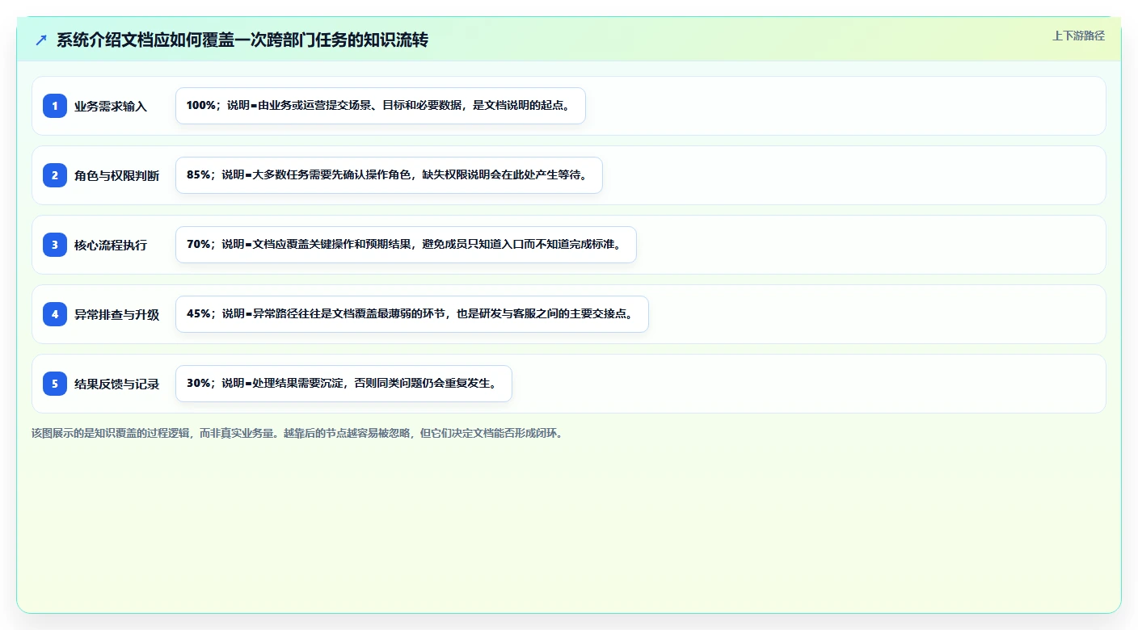This screenshot has height=630, width=1138.
Task: Open the 100% description box
Action: (x=381, y=106)
